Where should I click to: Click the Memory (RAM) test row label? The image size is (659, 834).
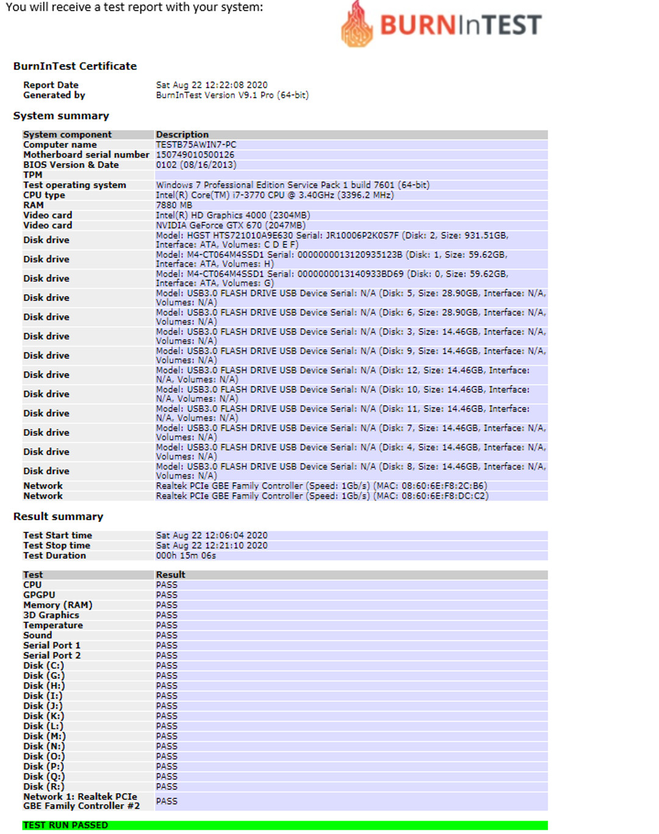coord(58,605)
